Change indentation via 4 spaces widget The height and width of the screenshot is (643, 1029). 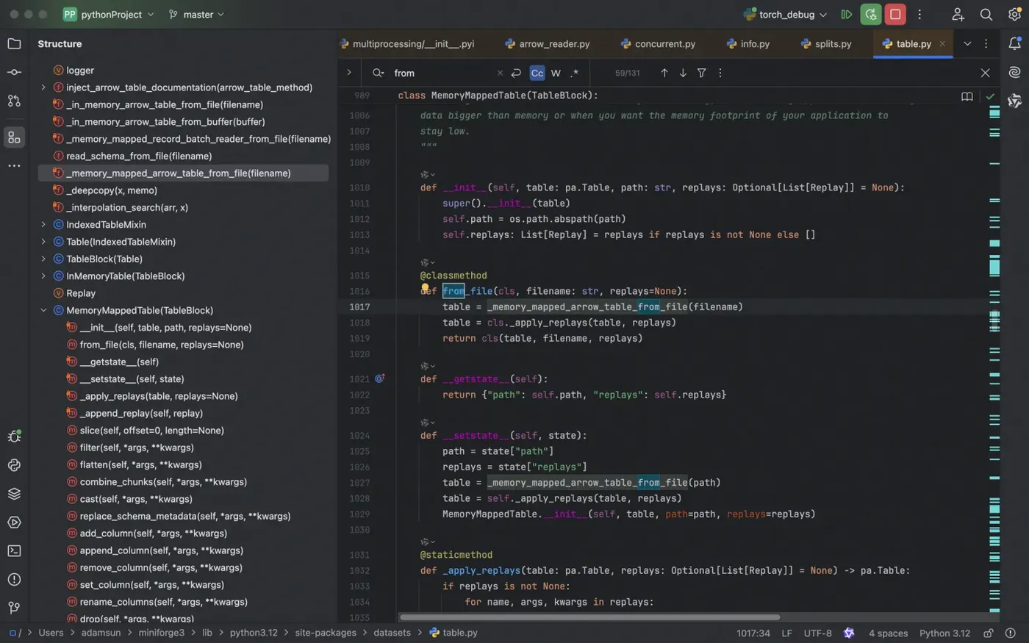click(888, 633)
